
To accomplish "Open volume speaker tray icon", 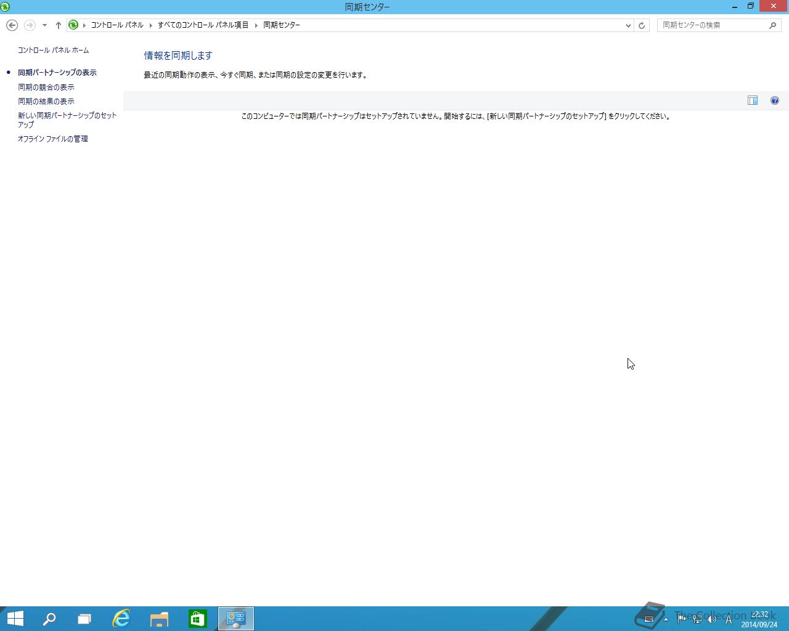I will 712,619.
